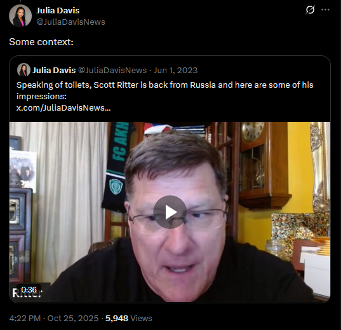
Task: Click the "Some context:" post text
Action: click(x=41, y=42)
